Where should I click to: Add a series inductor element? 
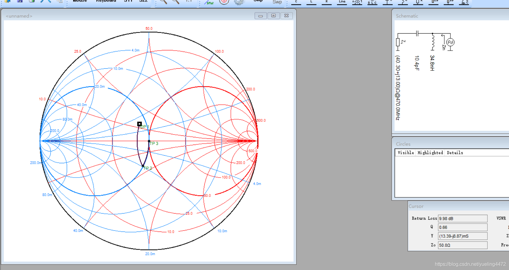coord(311,2)
